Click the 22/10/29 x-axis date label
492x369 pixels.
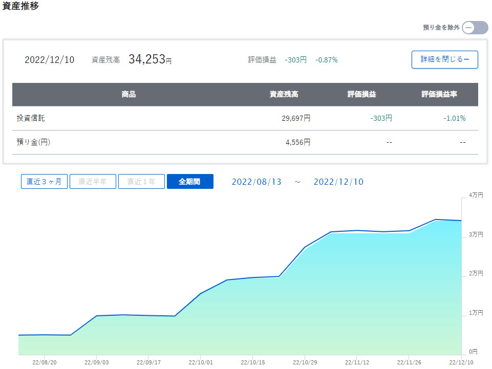click(305, 362)
